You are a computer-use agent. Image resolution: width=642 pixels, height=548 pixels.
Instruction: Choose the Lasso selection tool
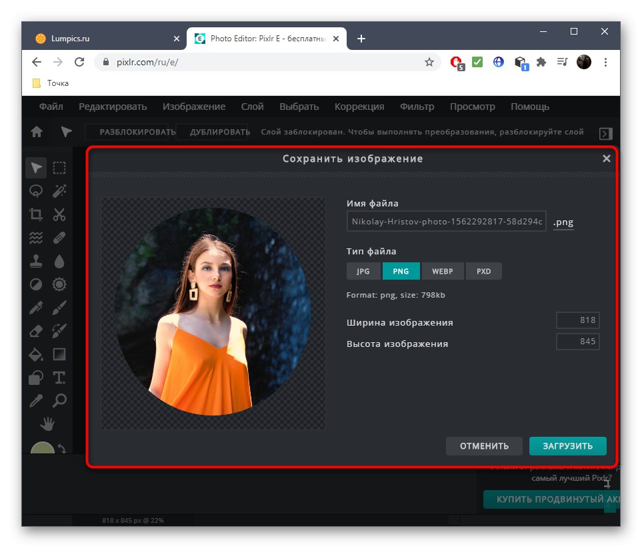pyautogui.click(x=36, y=191)
